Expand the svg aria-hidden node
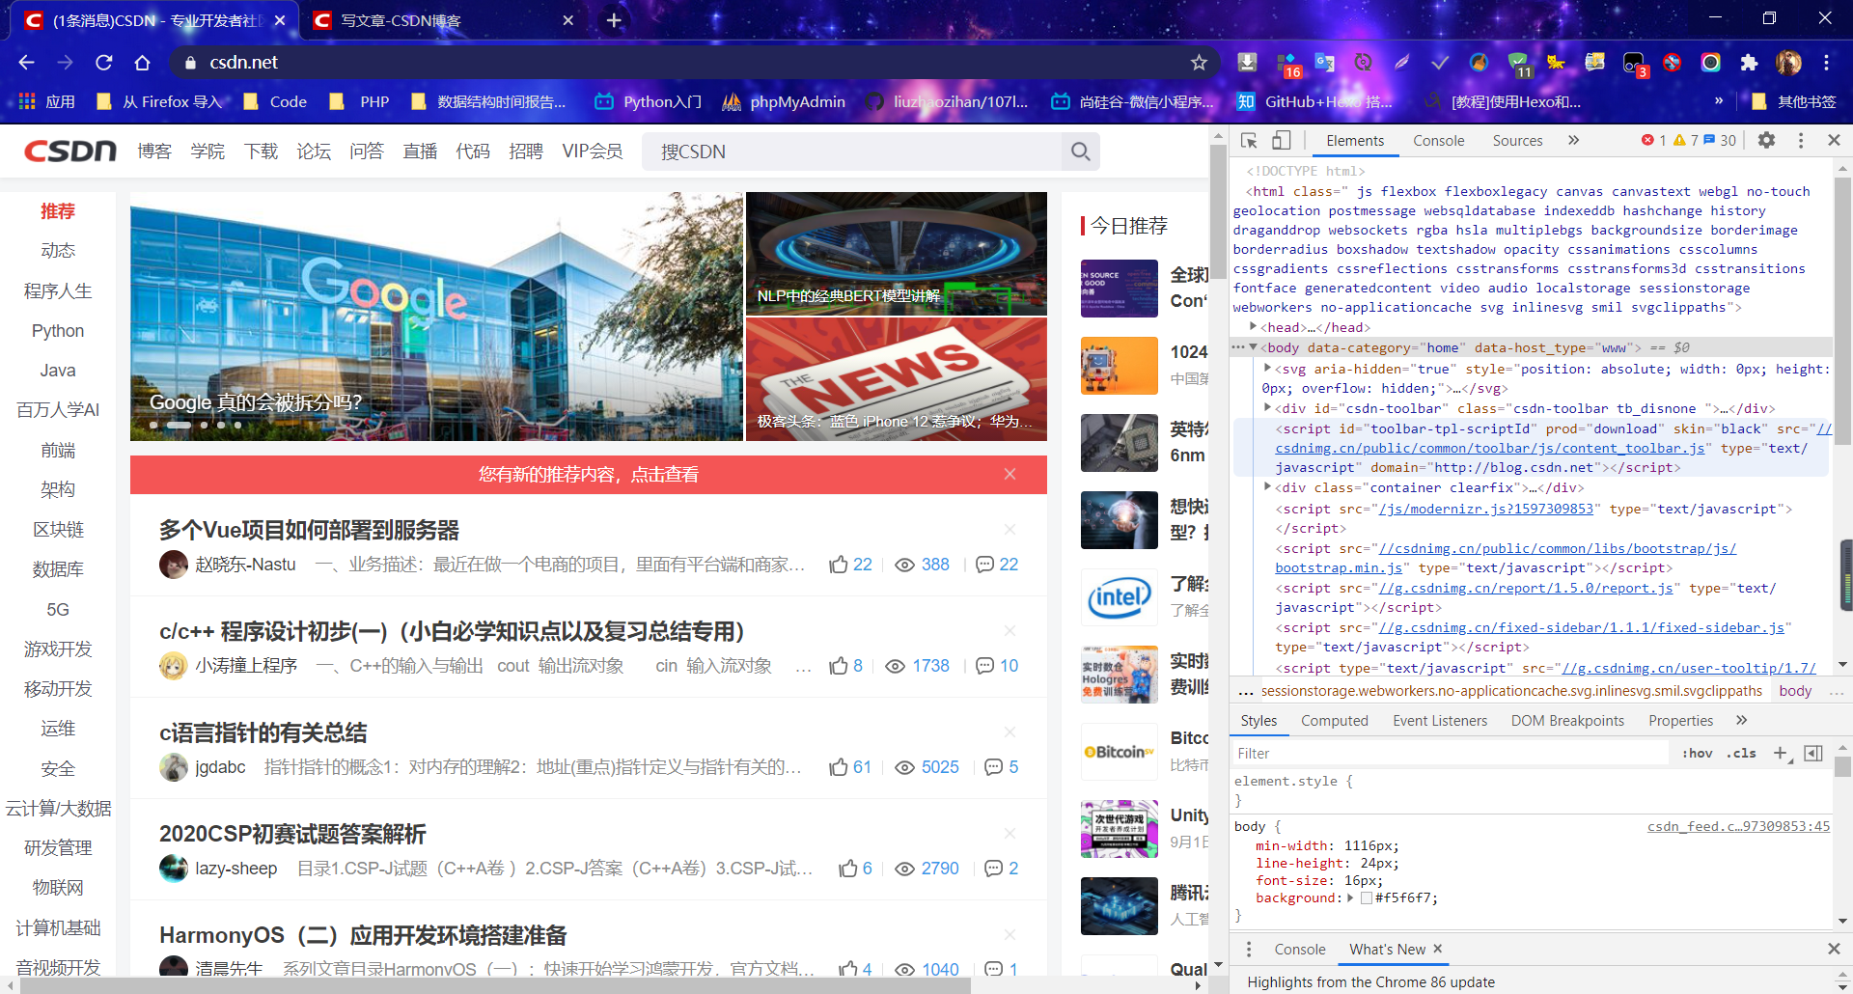 (x=1267, y=368)
